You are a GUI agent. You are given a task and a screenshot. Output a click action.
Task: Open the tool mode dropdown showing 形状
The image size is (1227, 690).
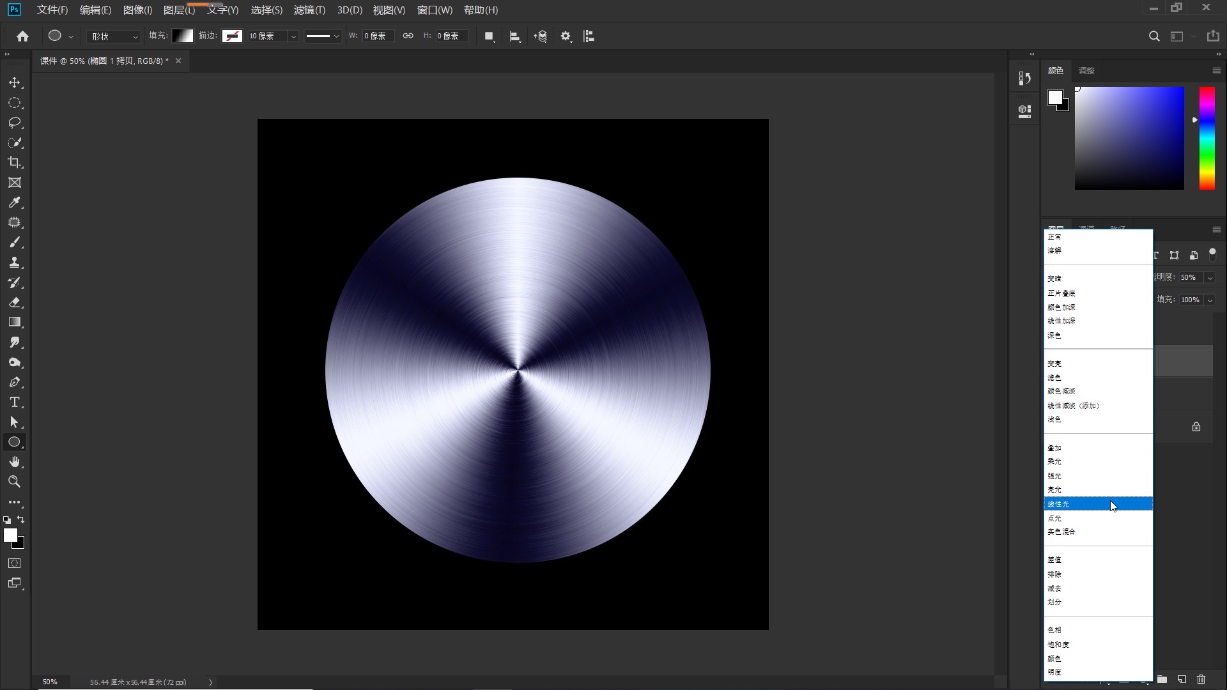pyautogui.click(x=114, y=36)
